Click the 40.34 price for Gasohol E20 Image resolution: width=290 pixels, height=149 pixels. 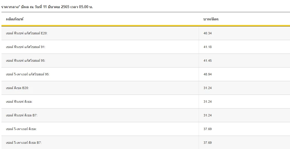pos(207,33)
